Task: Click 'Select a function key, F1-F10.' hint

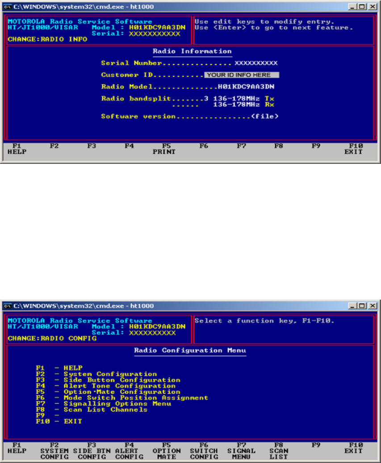Action: tap(264, 321)
